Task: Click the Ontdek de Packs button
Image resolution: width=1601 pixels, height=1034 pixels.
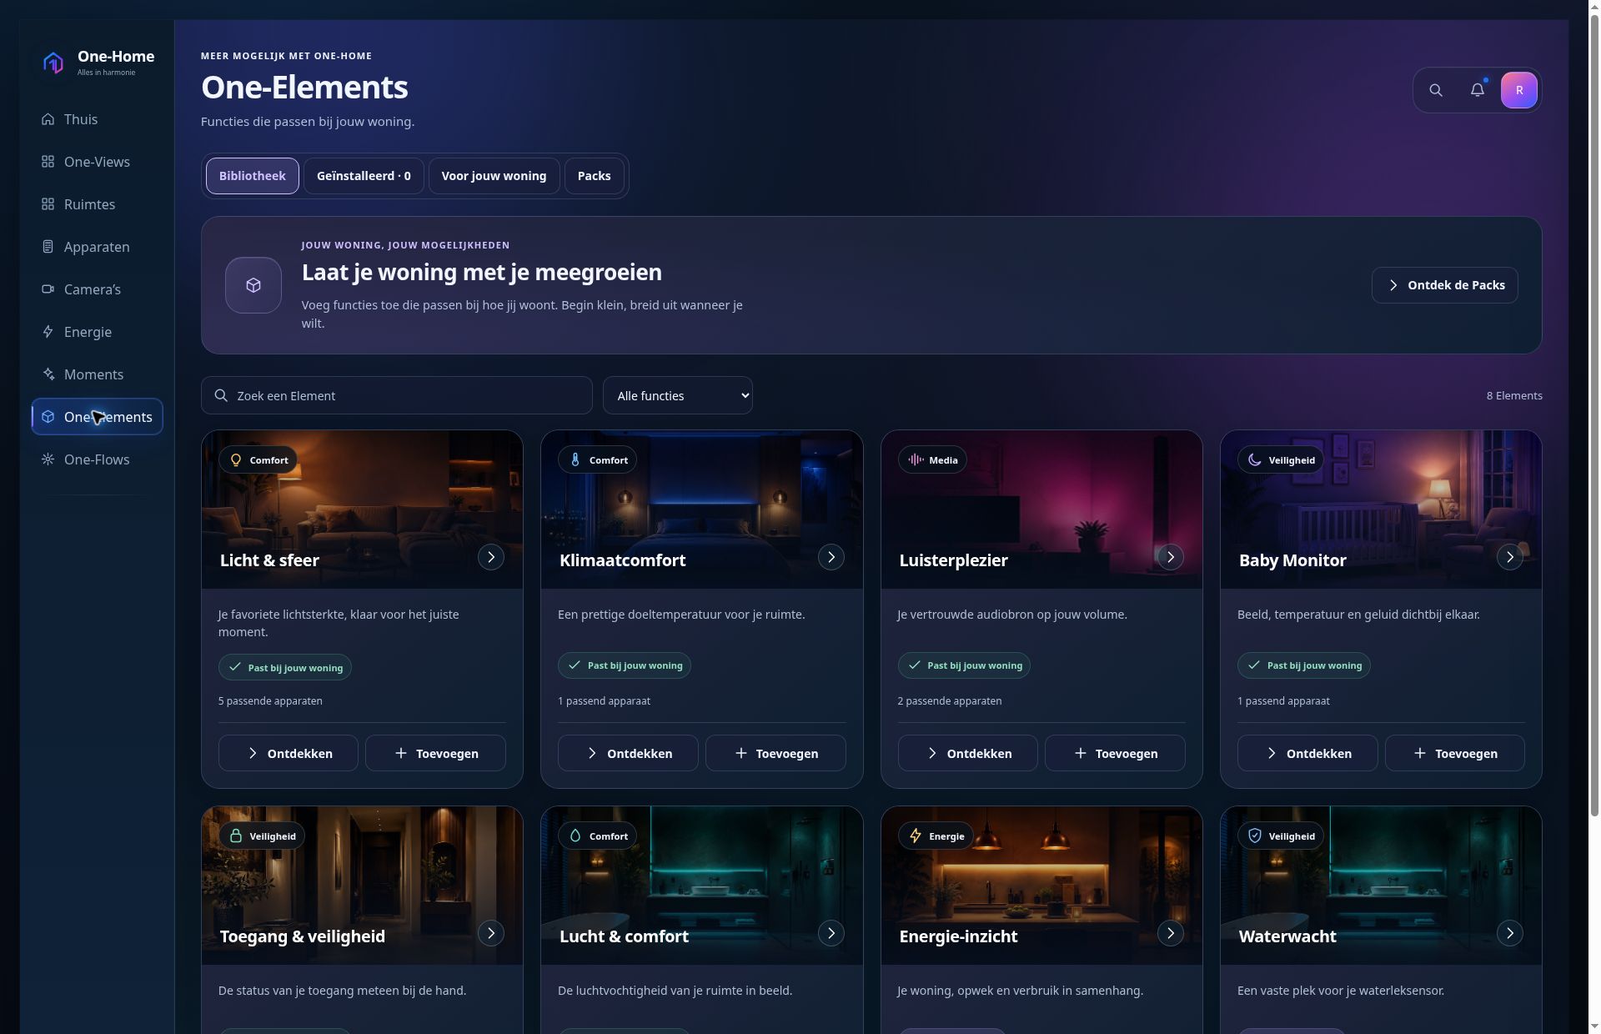Action: click(x=1445, y=285)
